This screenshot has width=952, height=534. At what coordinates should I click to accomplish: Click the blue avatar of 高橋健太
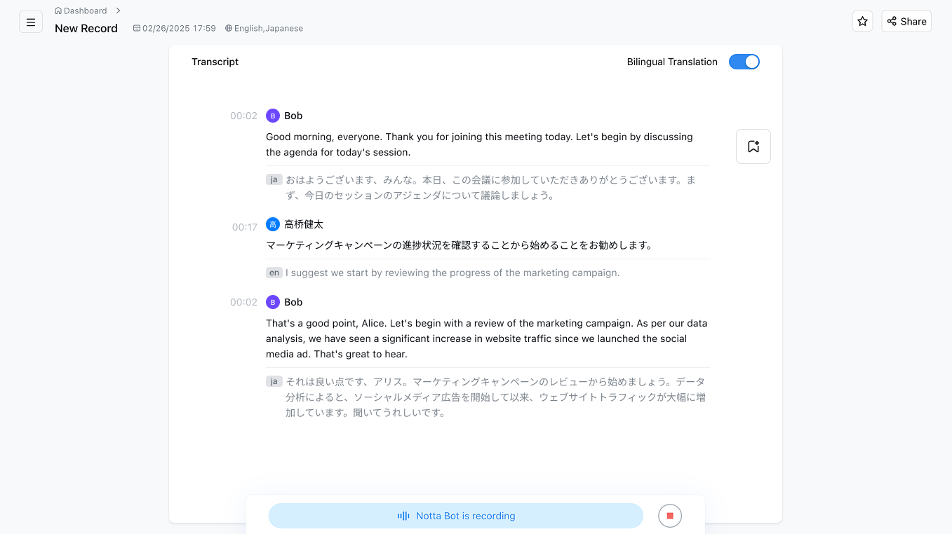[273, 224]
